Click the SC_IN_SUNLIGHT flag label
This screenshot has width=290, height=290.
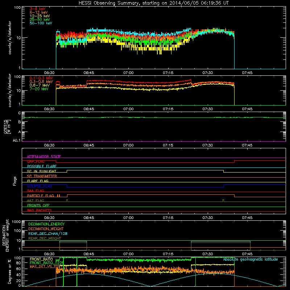click(42, 171)
